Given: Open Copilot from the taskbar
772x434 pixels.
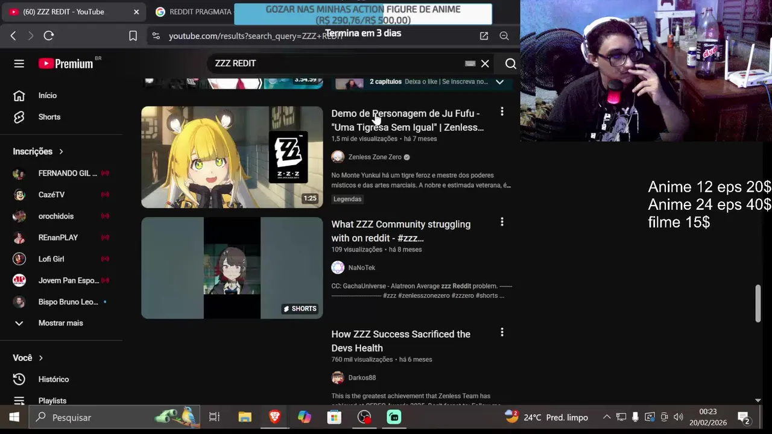Looking at the screenshot, I should click(x=305, y=417).
